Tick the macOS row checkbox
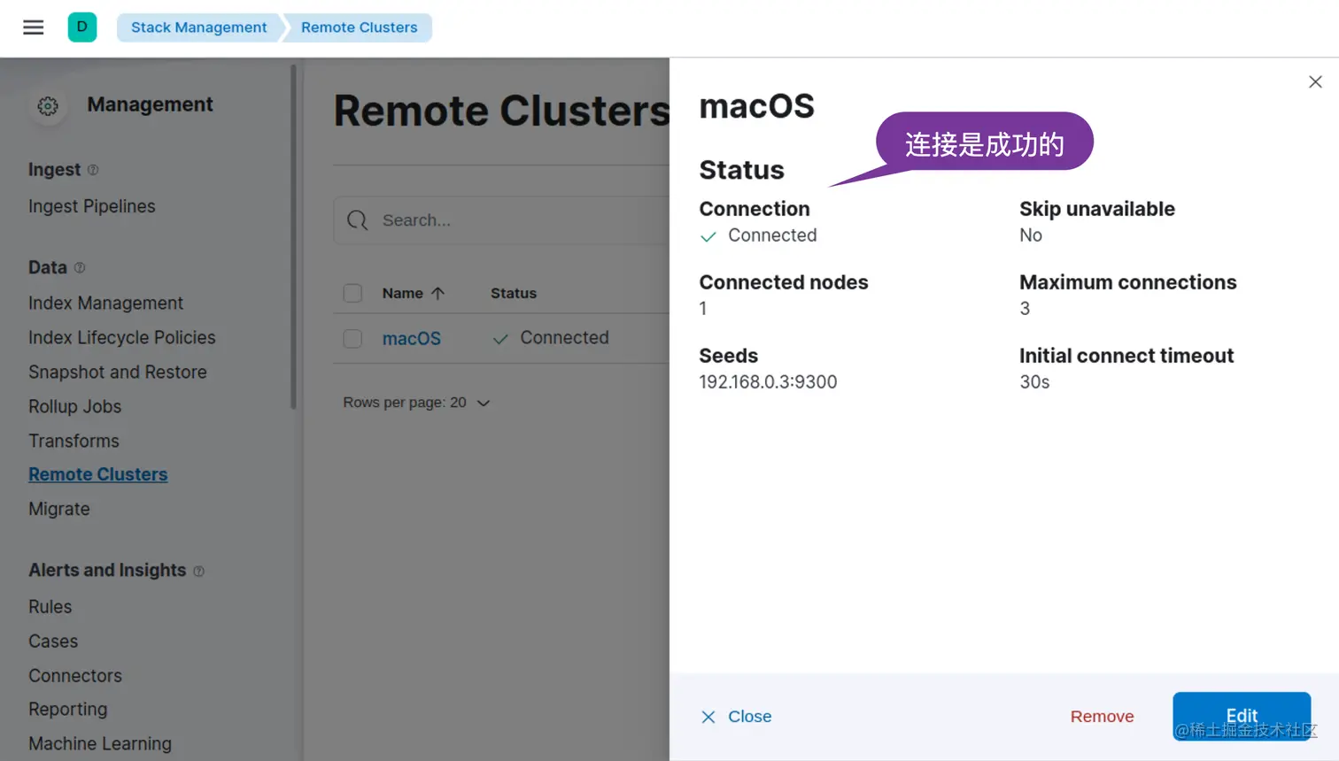 click(x=352, y=338)
